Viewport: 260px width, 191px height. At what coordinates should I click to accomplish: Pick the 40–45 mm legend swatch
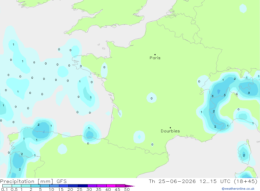click(111, 186)
